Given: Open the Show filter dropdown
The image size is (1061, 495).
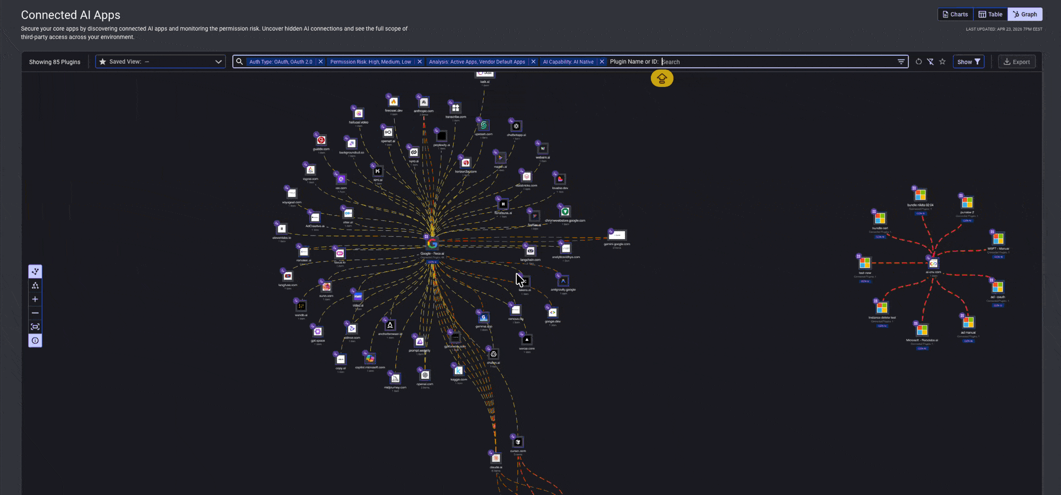Looking at the screenshot, I should 969,62.
